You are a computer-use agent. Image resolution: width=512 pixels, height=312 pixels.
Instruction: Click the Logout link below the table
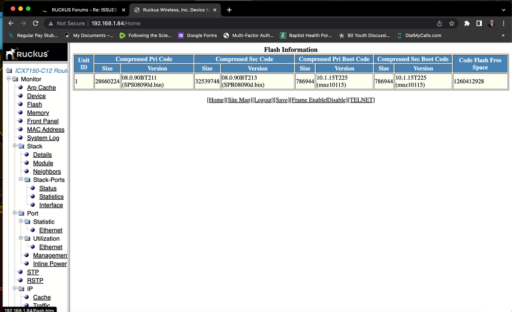pos(263,100)
